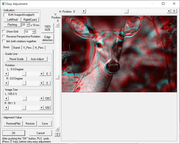Click the Image Size R slider thumb
The width and height of the screenshot is (180, 144).
[24, 108]
